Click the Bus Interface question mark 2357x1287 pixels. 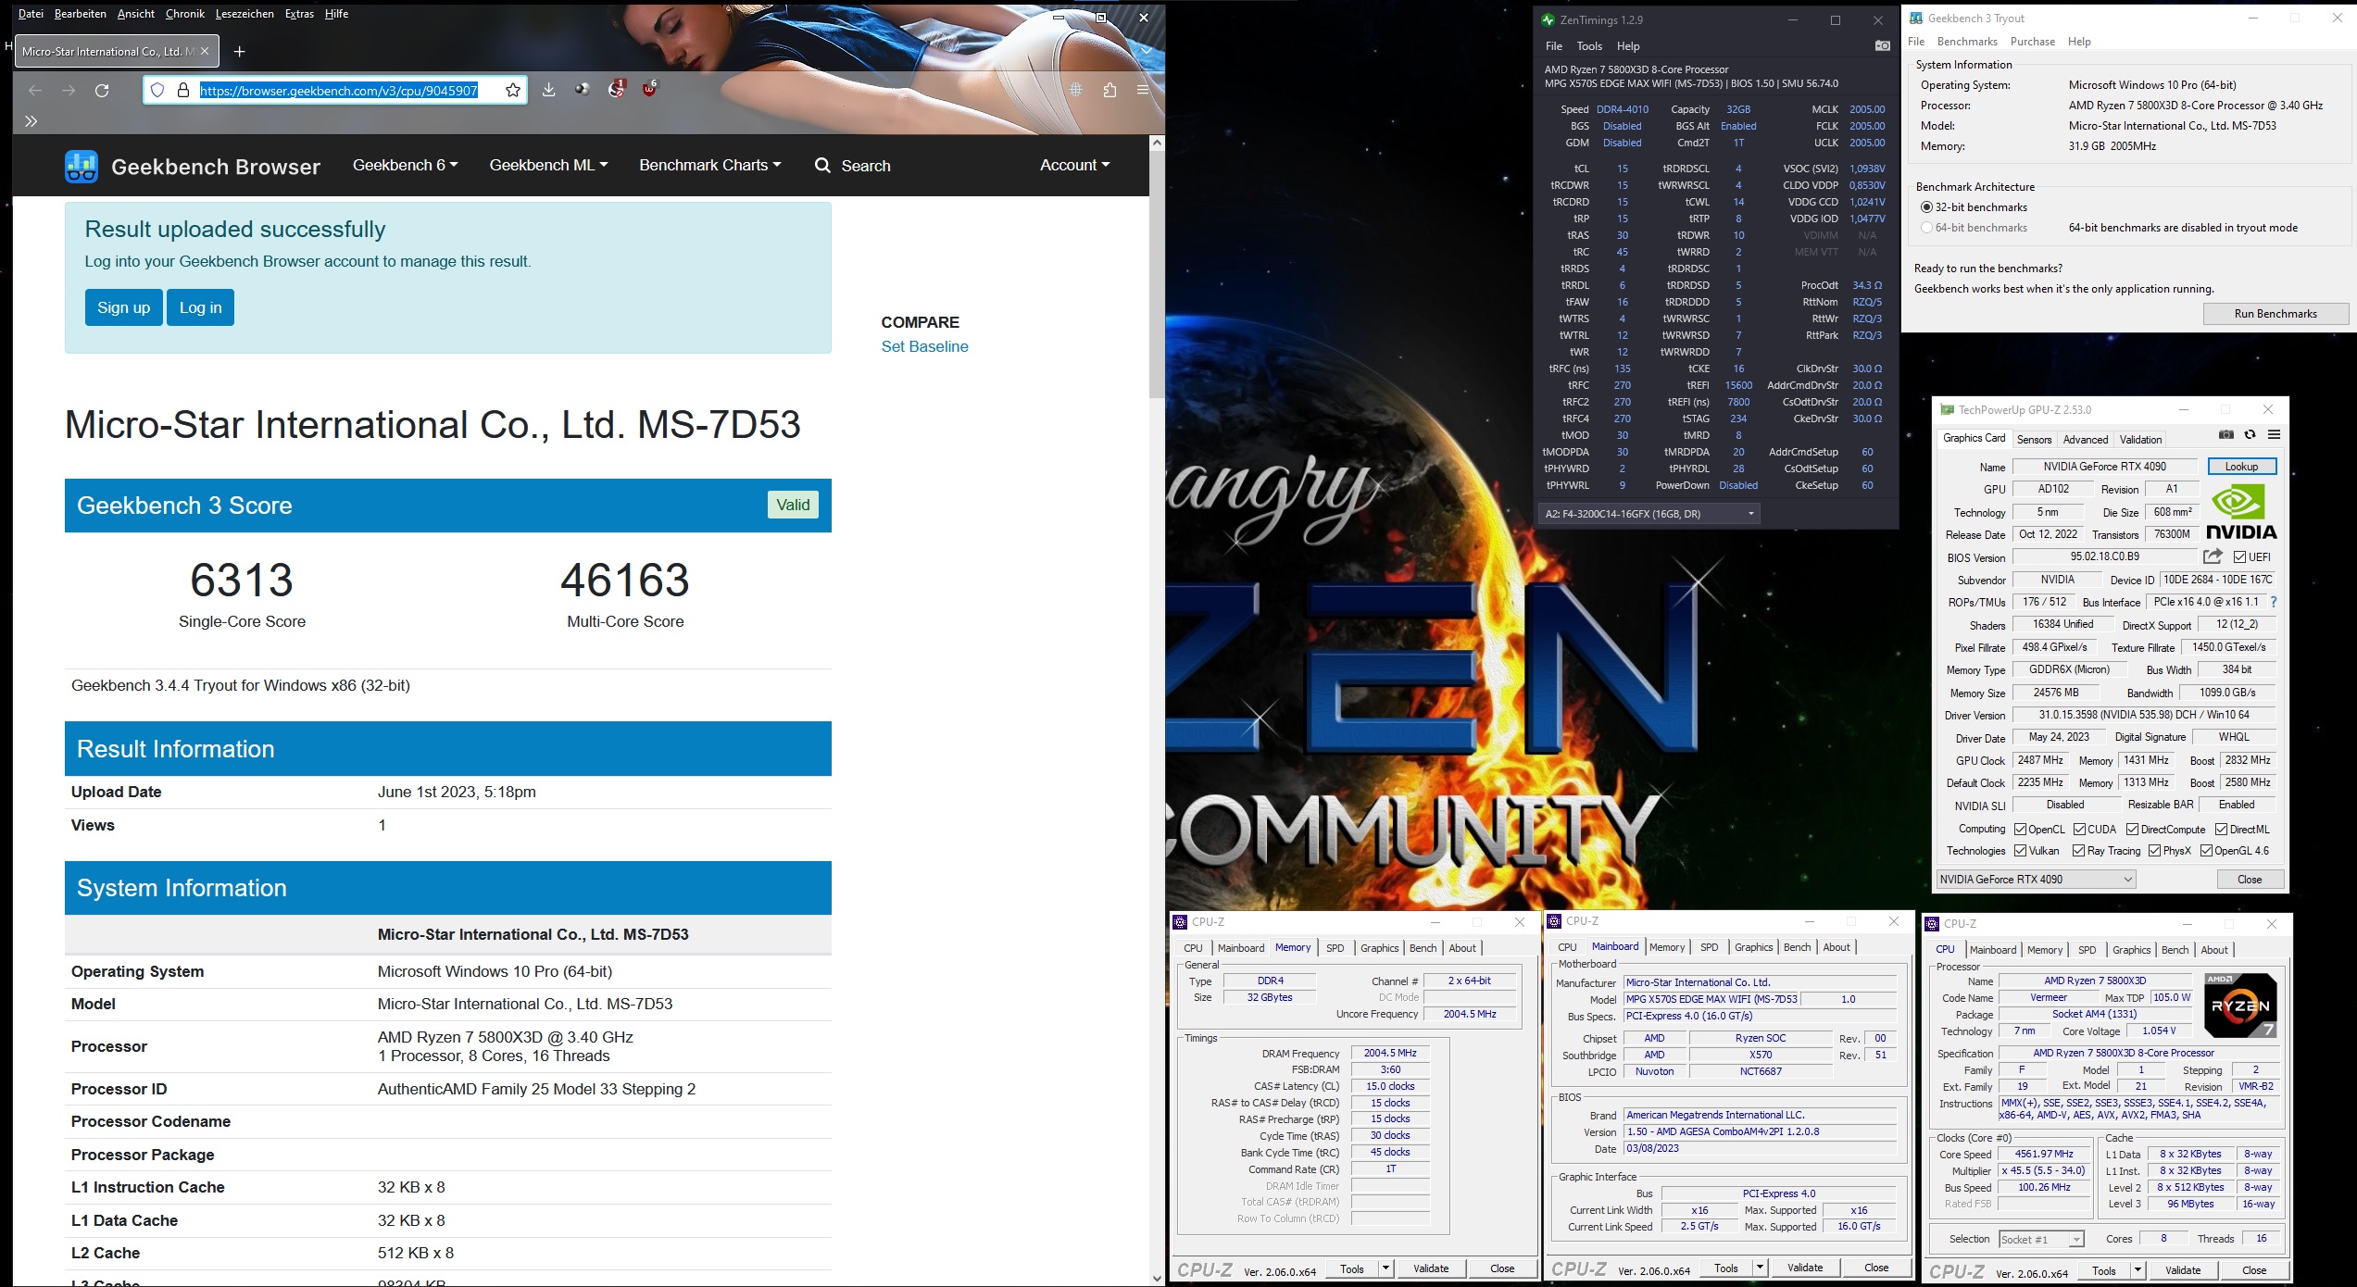pos(2273,602)
